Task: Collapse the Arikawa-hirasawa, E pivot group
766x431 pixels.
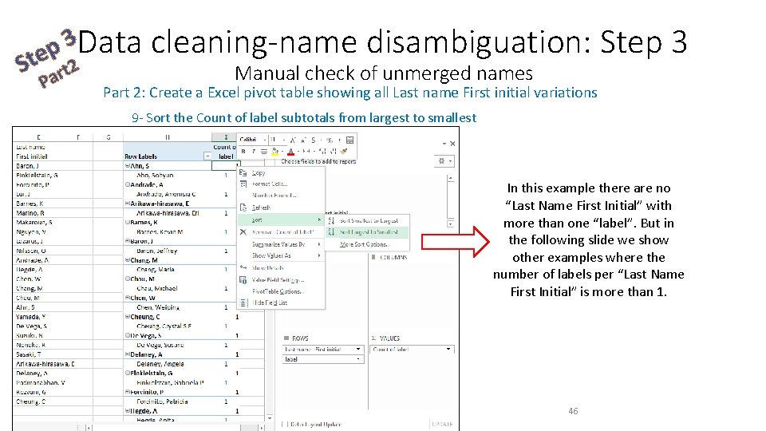Action: tap(128, 204)
